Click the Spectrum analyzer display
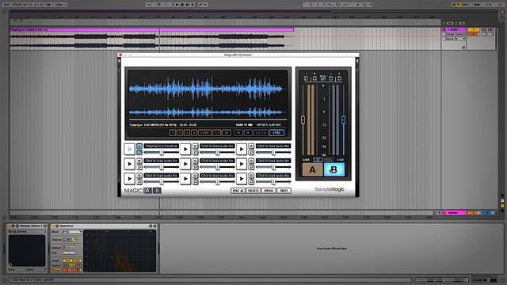The height and width of the screenshot is (285, 507). pyautogui.click(x=120, y=251)
